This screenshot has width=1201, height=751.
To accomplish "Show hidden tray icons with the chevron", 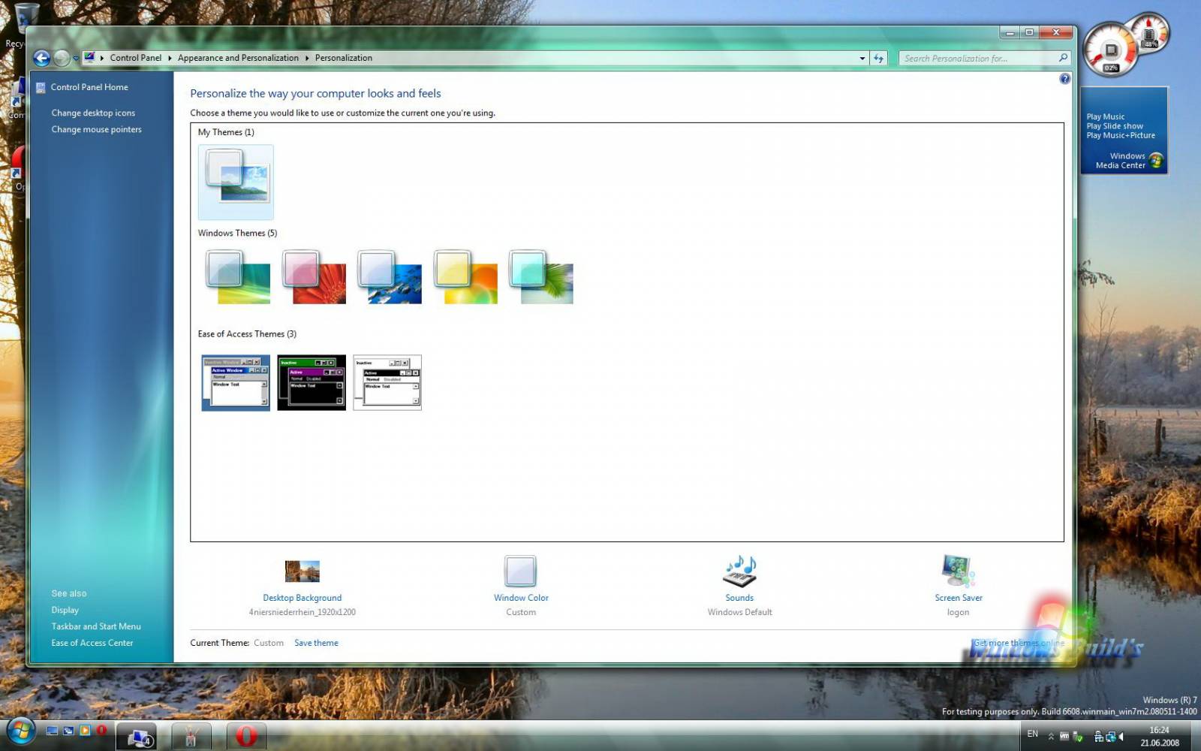I will click(1051, 737).
